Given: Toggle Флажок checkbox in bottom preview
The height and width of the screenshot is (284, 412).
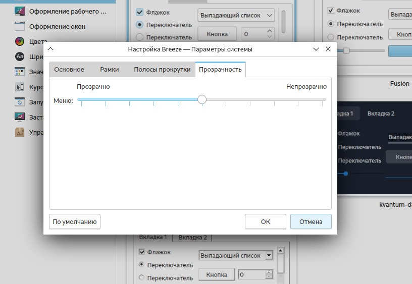Looking at the screenshot, I should point(141,252).
